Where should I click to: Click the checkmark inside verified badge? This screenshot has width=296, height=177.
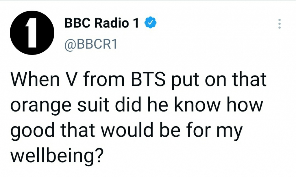coord(150,23)
